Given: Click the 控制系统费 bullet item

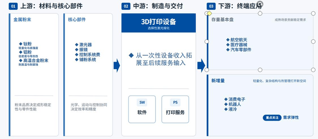Looking at the screenshot, I should (87, 55).
